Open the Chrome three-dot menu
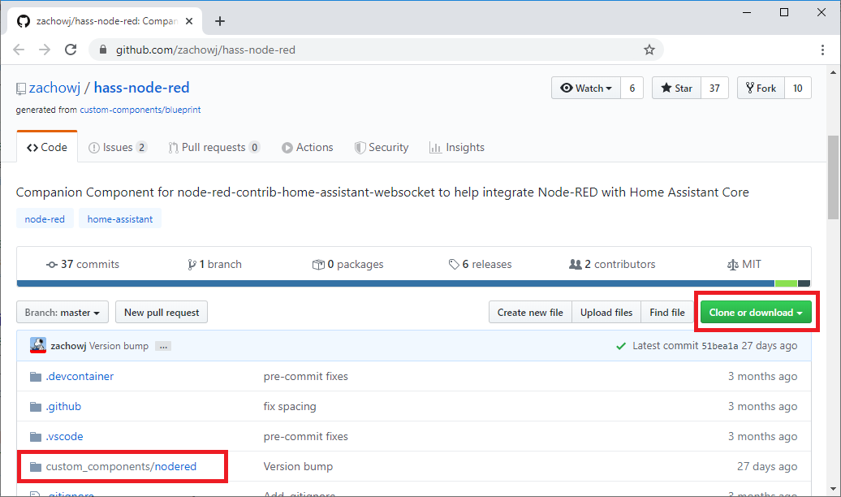This screenshot has width=841, height=497. (x=822, y=50)
